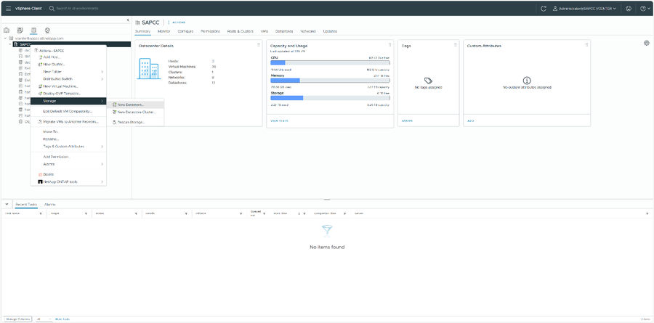
Task: Click the Storage usage progress bar
Action: pyautogui.click(x=330, y=98)
